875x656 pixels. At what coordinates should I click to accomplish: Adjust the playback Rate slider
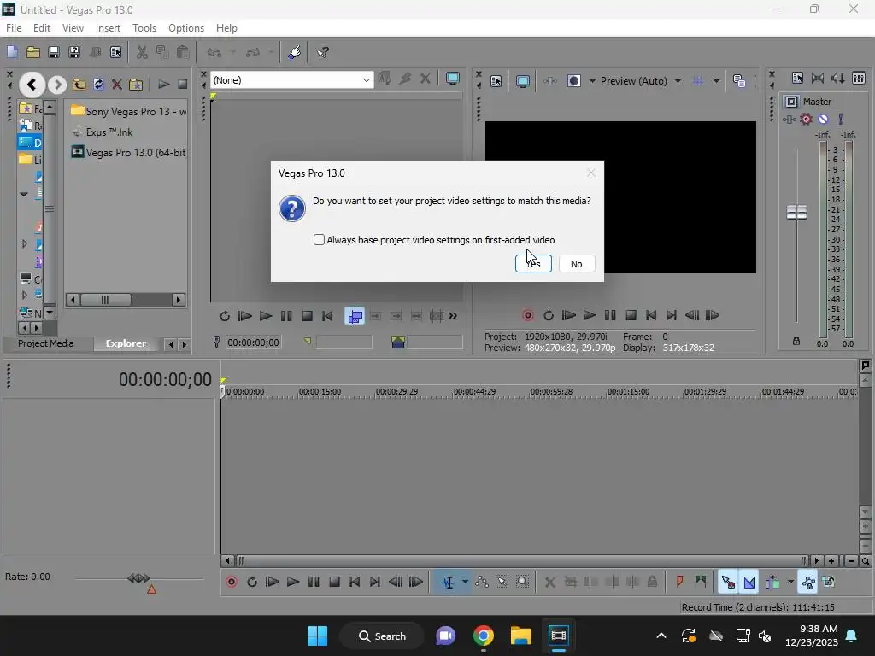pos(138,578)
